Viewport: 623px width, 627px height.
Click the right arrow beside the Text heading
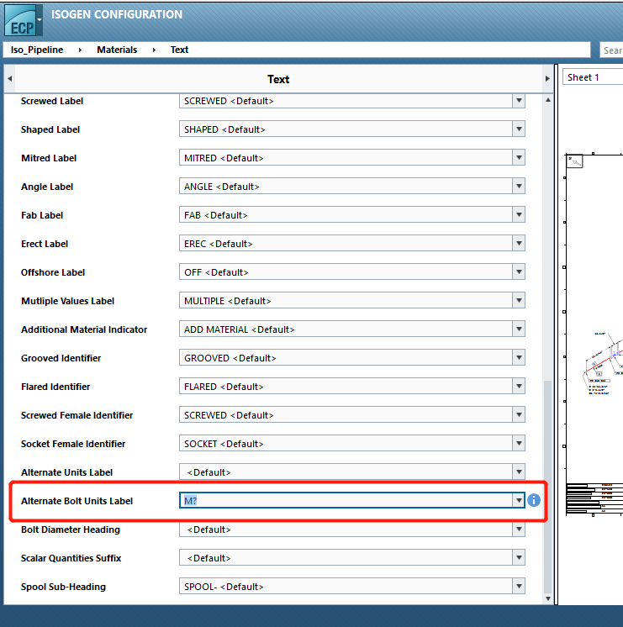547,79
